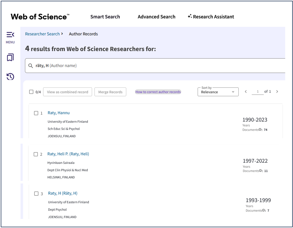The image size is (293, 228).
Task: Click the page number input field
Action: tap(257, 91)
